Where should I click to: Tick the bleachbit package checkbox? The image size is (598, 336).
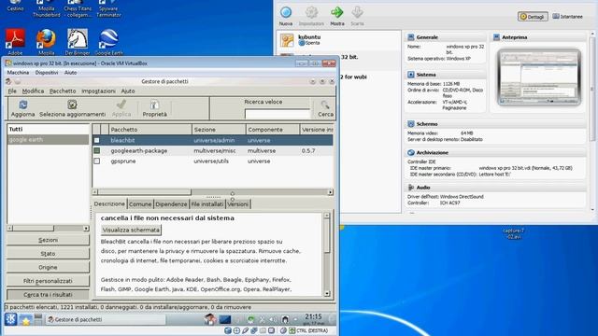(x=97, y=140)
